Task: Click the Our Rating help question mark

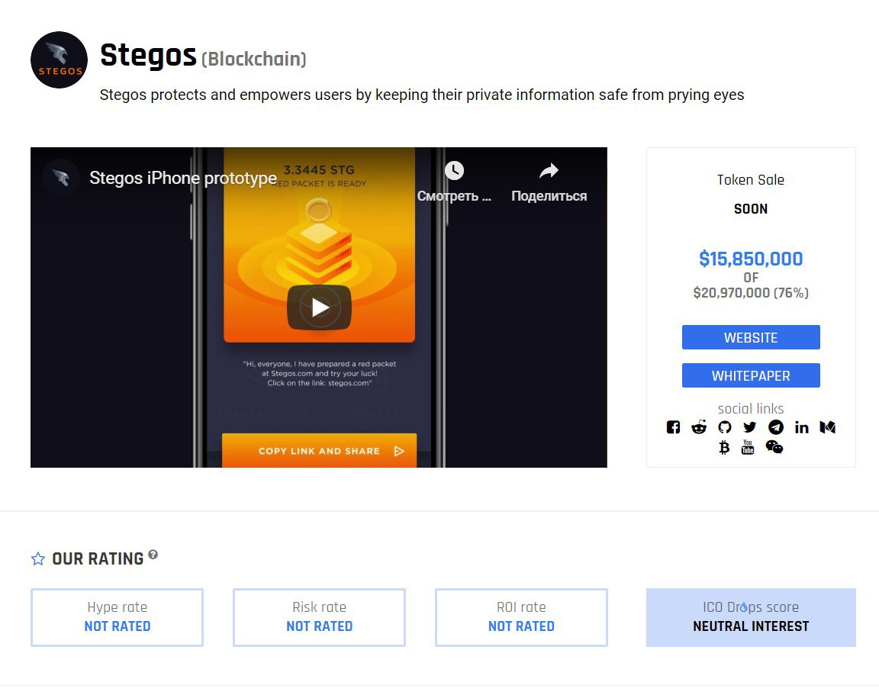Action: coord(153,555)
